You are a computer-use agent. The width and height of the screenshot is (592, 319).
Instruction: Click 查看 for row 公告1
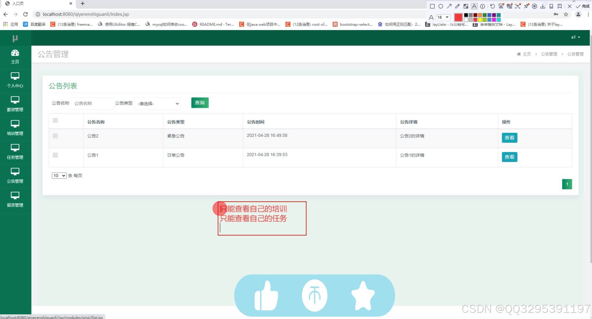(x=509, y=157)
